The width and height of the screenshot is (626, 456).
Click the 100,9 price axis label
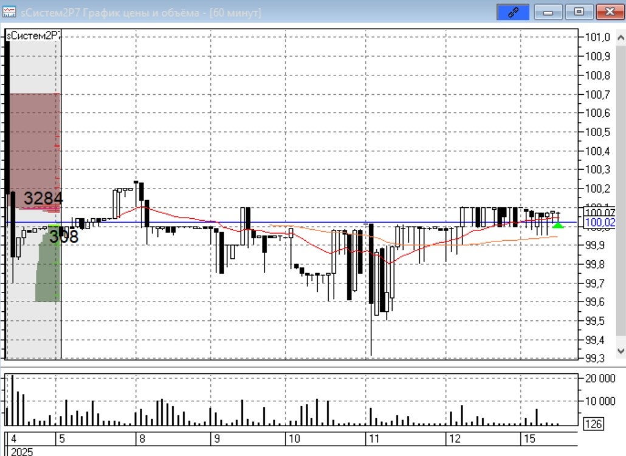(597, 56)
